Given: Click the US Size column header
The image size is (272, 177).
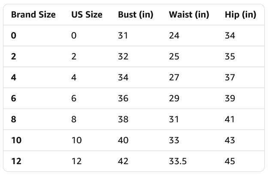Looking at the screenshot, I should click(87, 15).
